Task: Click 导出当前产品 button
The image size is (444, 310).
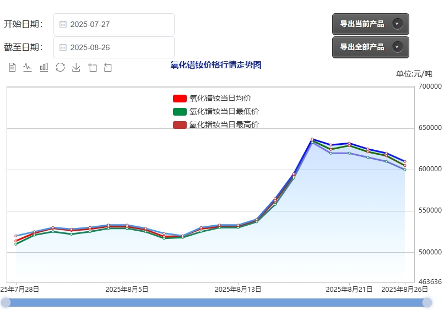Action: [x=370, y=24]
